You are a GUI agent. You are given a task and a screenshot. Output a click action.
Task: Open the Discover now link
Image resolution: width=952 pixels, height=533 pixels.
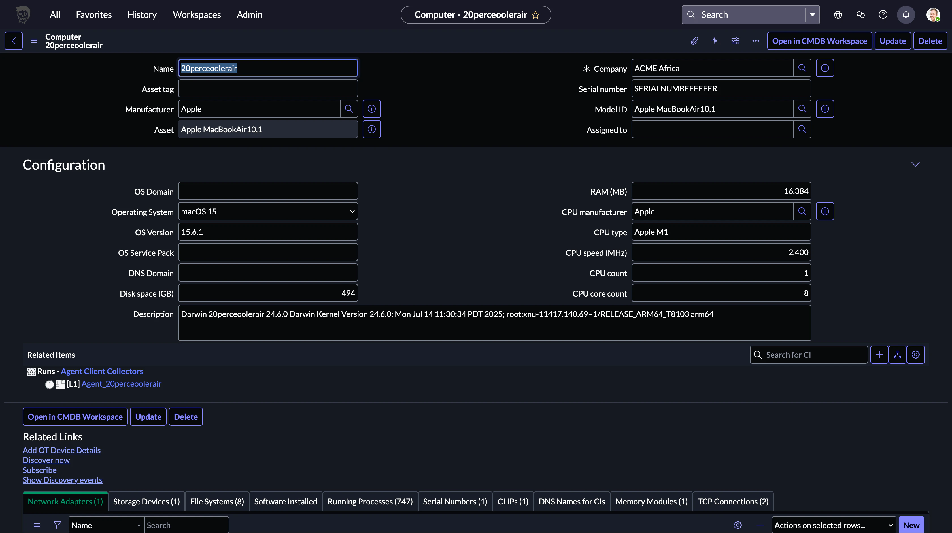46,460
